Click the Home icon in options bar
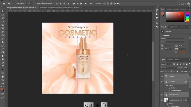This screenshot has height=107, width=191. click(x=4, y=4)
